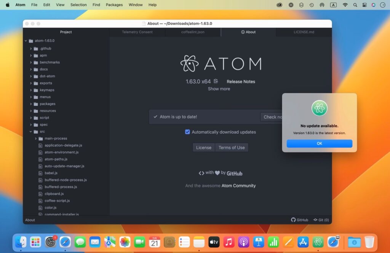
Task: Click the copy version to clipboard icon
Action: click(215, 81)
